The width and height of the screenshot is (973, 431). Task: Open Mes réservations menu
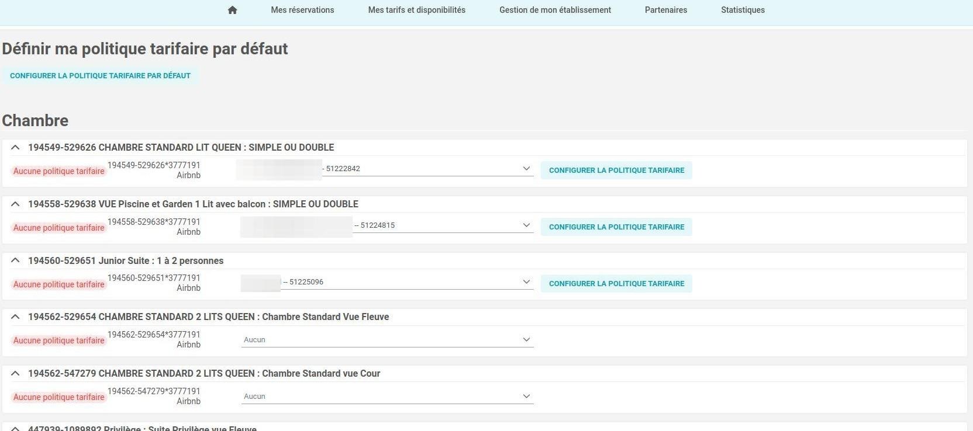tap(302, 10)
